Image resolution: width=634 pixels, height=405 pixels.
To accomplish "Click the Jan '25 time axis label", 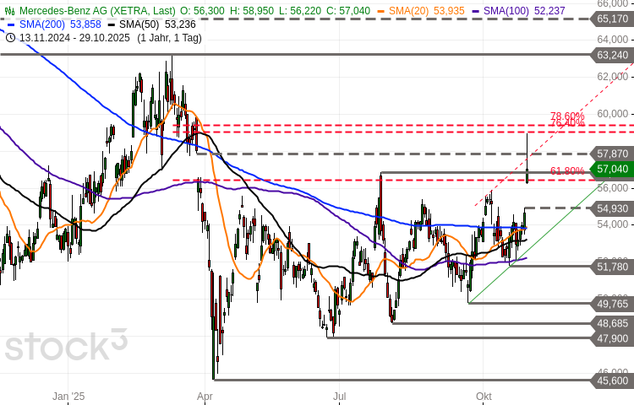I will click(68, 396).
